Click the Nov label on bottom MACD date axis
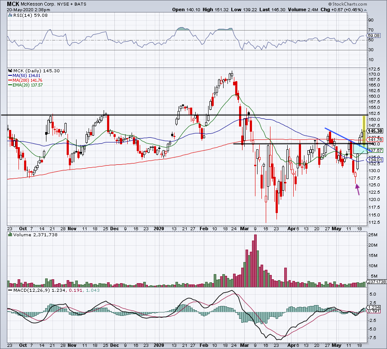Screen dimensions: 387x349 (72, 345)
